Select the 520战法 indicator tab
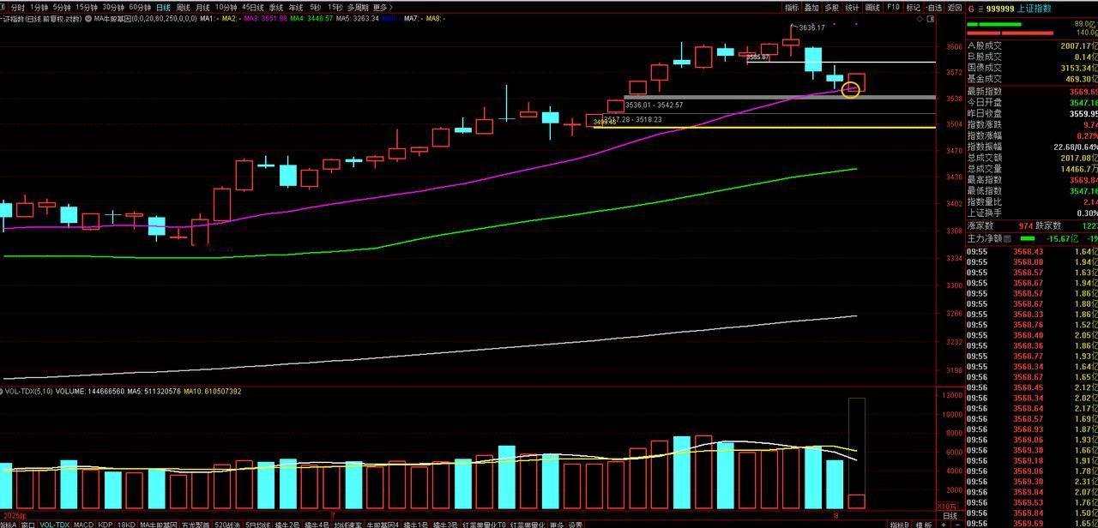This screenshot has height=528, width=1098. tap(227, 524)
